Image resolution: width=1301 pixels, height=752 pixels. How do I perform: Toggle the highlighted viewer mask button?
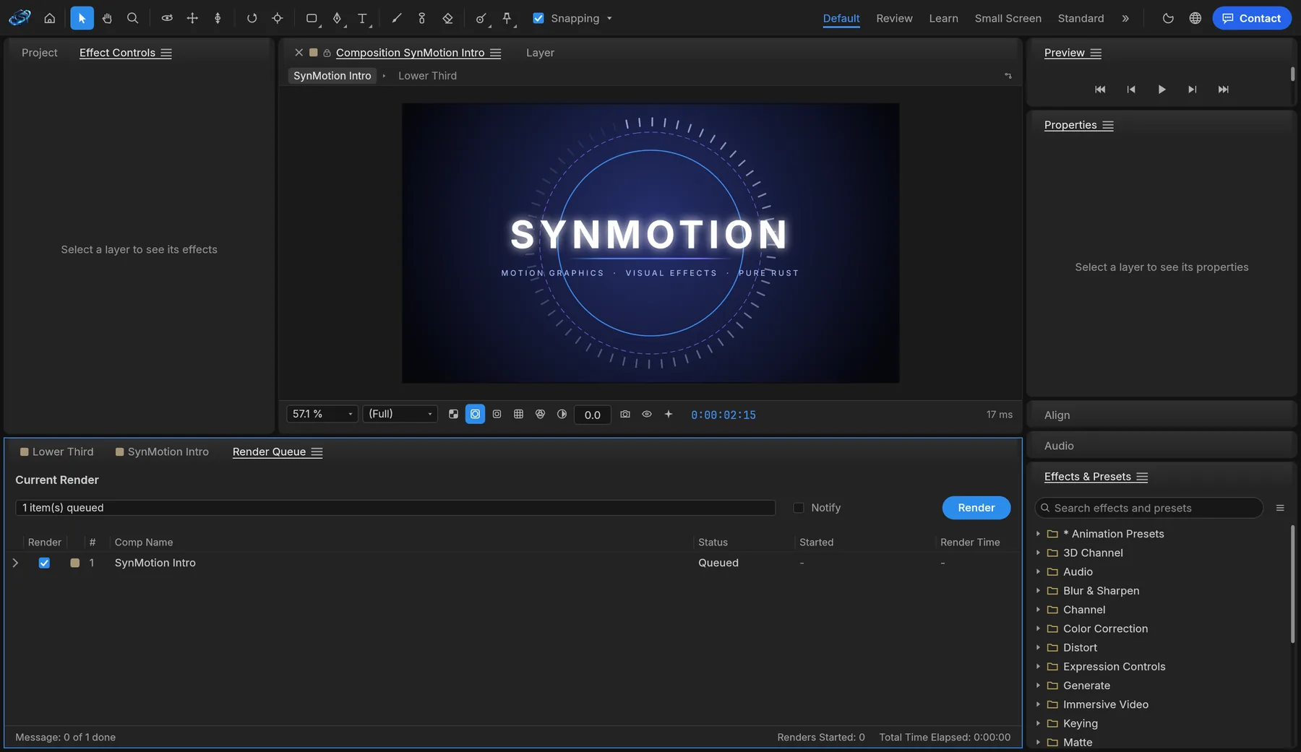(475, 414)
